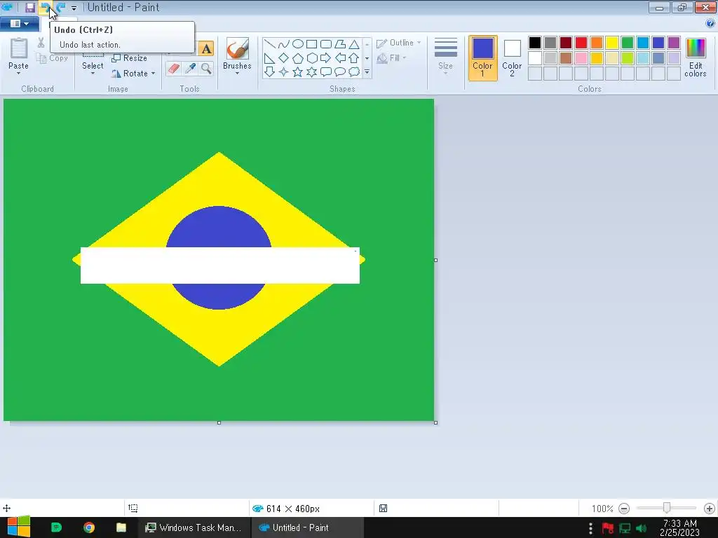Screen dimensions: 718x538
Task: Pick the white color swatch
Action: [x=535, y=58]
